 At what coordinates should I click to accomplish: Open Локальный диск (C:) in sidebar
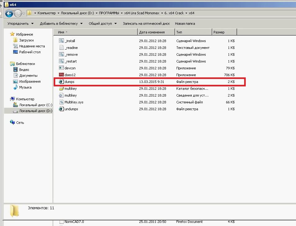pos(35,105)
